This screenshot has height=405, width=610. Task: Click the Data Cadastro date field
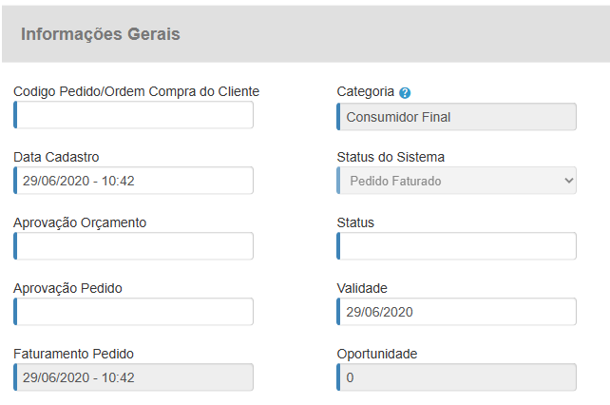click(134, 181)
